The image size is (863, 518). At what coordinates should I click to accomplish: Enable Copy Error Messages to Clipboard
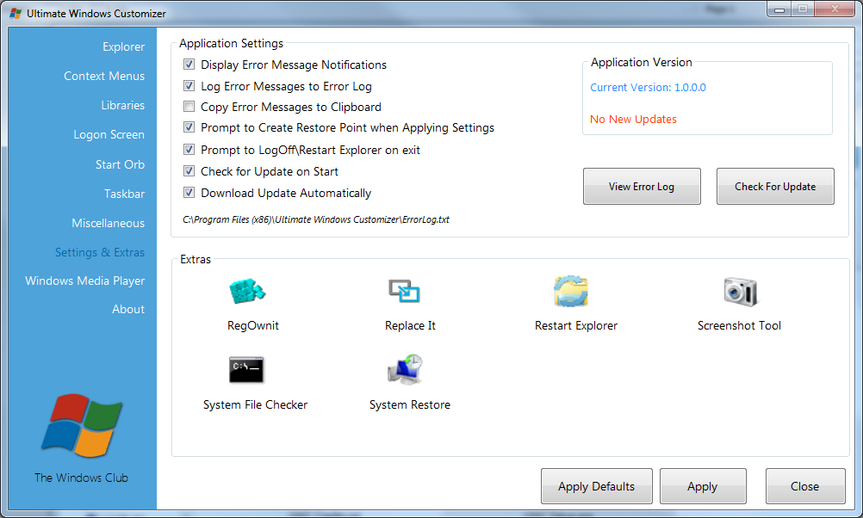(189, 107)
